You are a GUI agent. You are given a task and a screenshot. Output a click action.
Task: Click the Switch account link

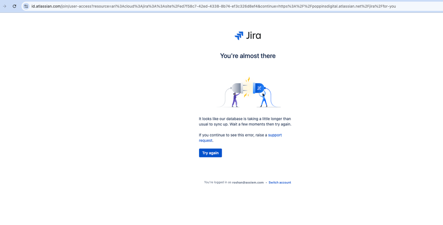pos(280,183)
